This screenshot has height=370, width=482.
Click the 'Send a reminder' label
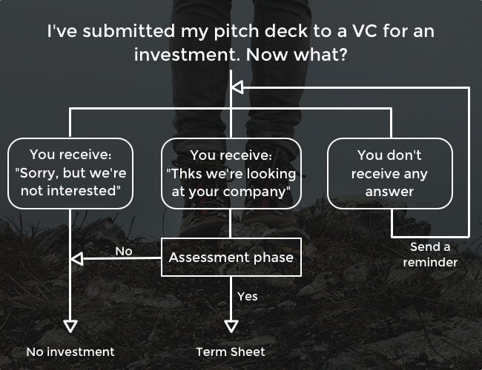point(430,255)
